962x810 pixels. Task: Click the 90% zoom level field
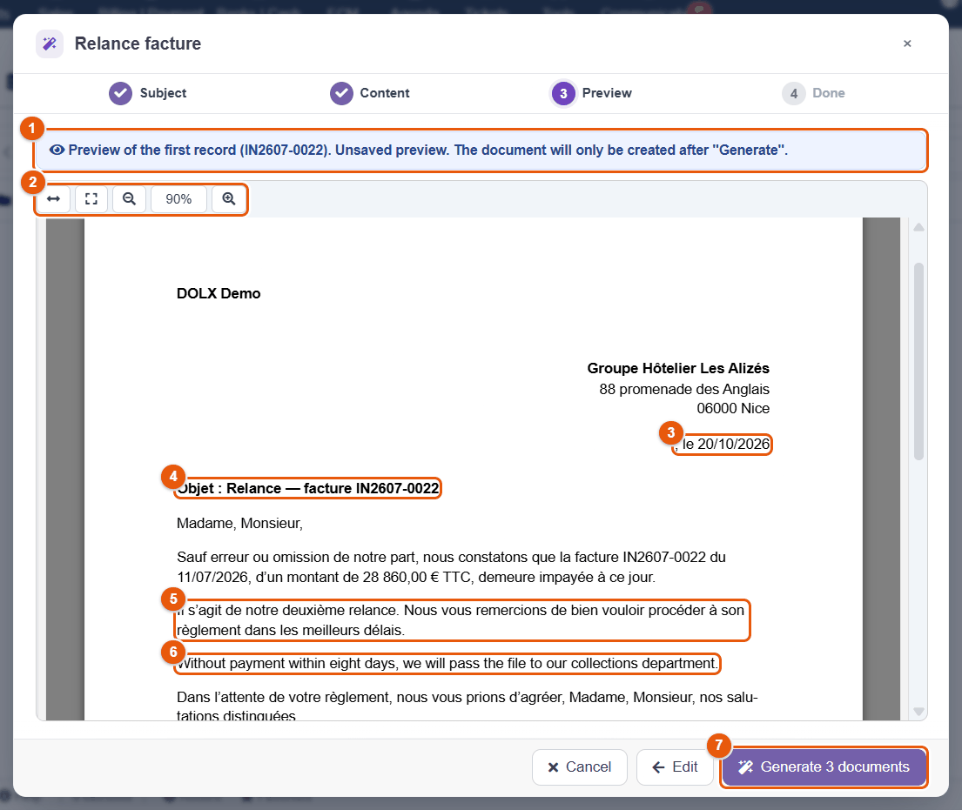coord(178,198)
